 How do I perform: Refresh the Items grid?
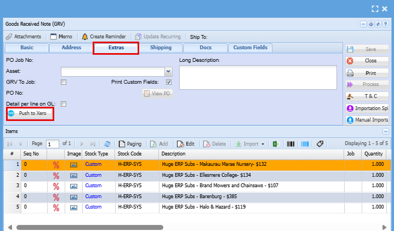107,144
